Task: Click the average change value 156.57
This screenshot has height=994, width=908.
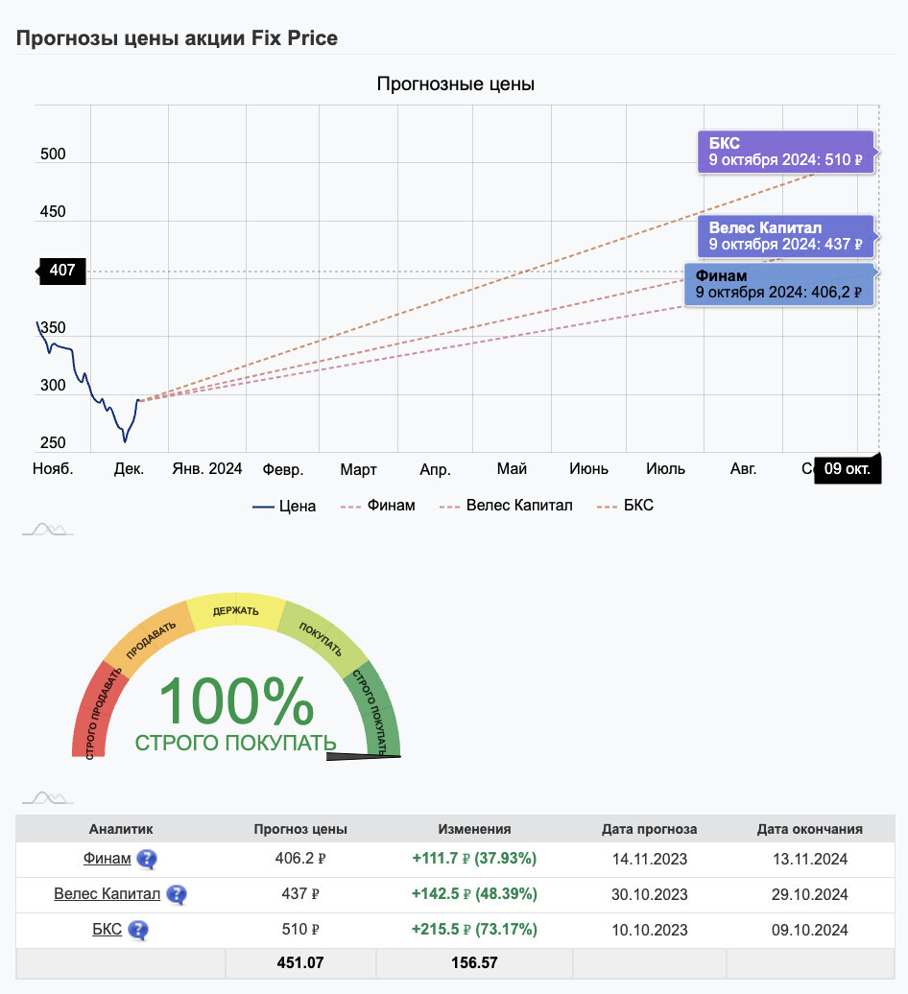Action: tap(474, 963)
